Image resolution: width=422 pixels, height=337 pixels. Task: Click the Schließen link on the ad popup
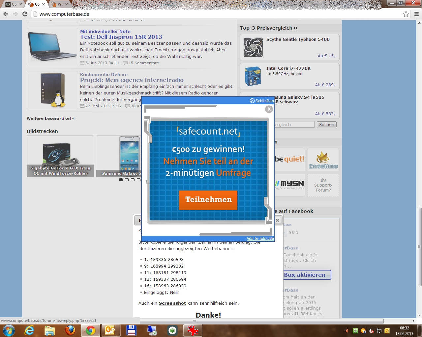[262, 101]
